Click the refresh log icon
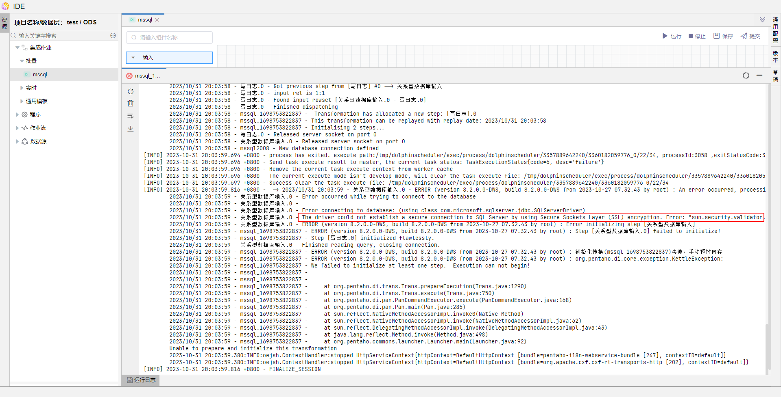Viewport: 781px width, 397px height. click(x=131, y=91)
